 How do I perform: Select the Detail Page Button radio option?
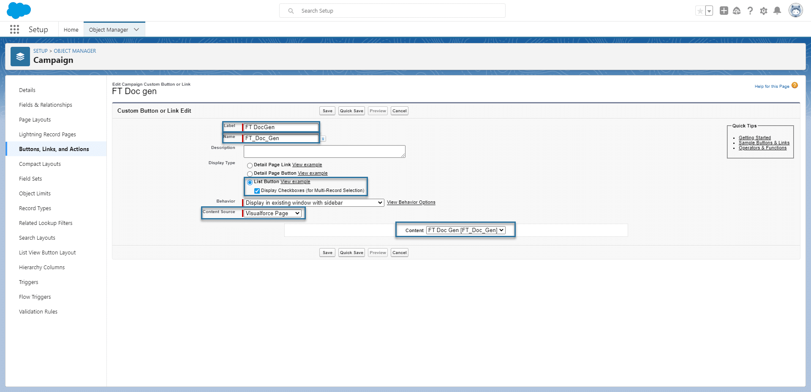point(250,174)
